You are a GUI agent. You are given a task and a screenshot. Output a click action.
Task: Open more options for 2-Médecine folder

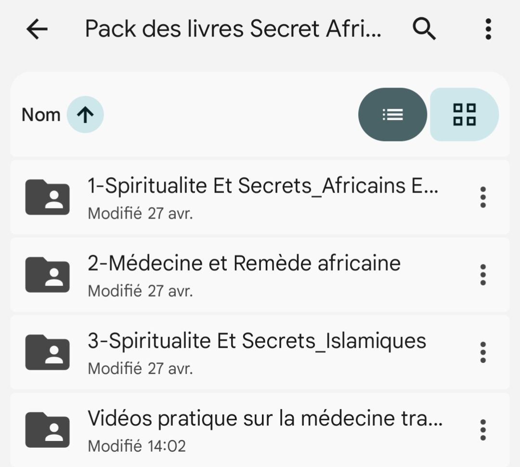pyautogui.click(x=483, y=275)
